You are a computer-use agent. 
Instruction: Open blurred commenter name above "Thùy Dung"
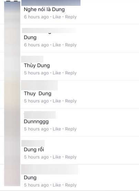[32, 59]
